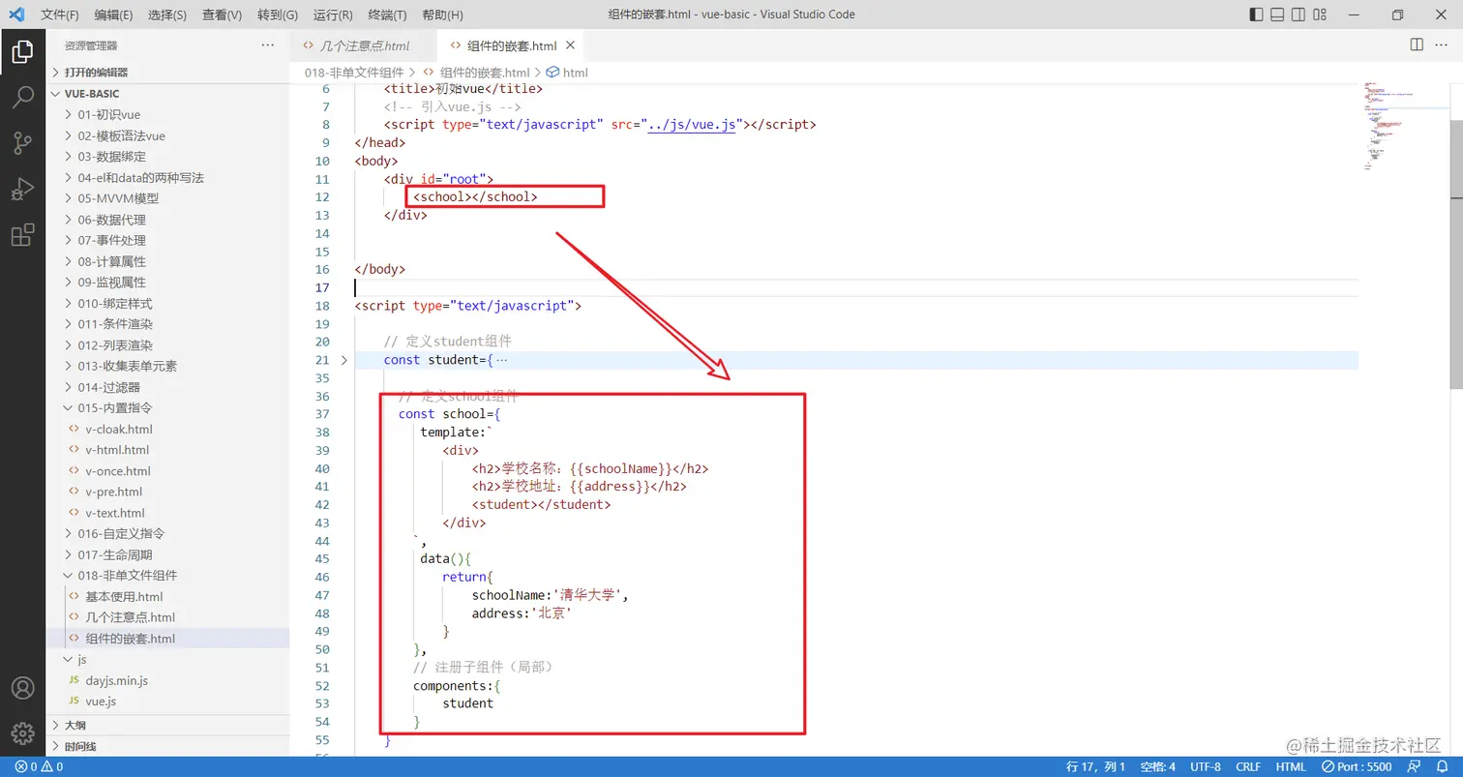
Task: Open the Explorer view in activity bar
Action: 22,51
